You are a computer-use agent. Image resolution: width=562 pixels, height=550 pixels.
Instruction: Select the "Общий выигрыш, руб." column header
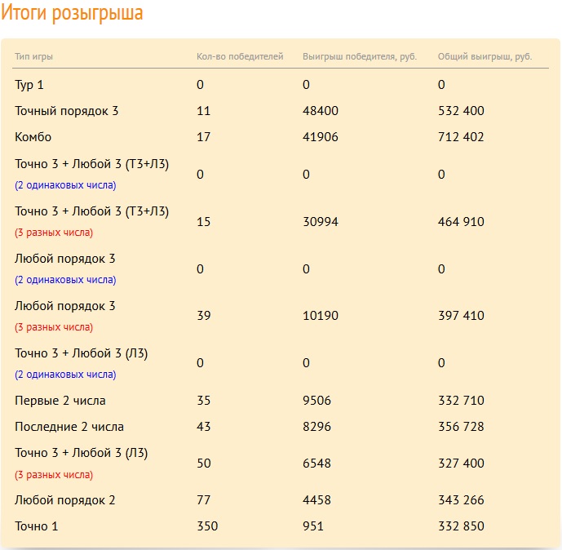[485, 56]
